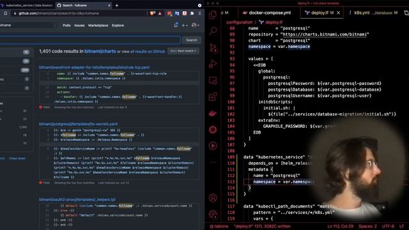Click the compare changes icon beside editor tabs
This screenshot has width=409, height=230.
[406, 13]
